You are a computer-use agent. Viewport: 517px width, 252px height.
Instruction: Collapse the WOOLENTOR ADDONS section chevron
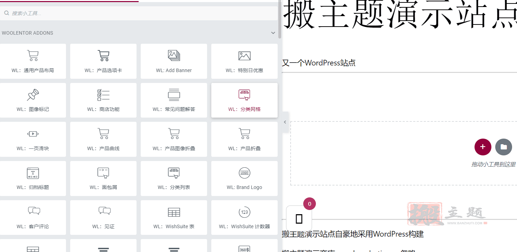(273, 33)
